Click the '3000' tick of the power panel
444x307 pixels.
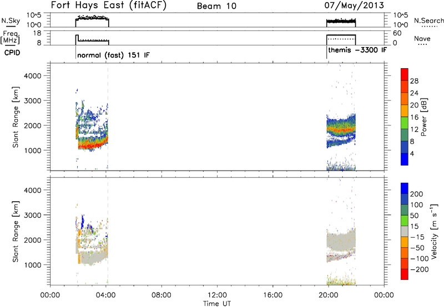pos(33,101)
